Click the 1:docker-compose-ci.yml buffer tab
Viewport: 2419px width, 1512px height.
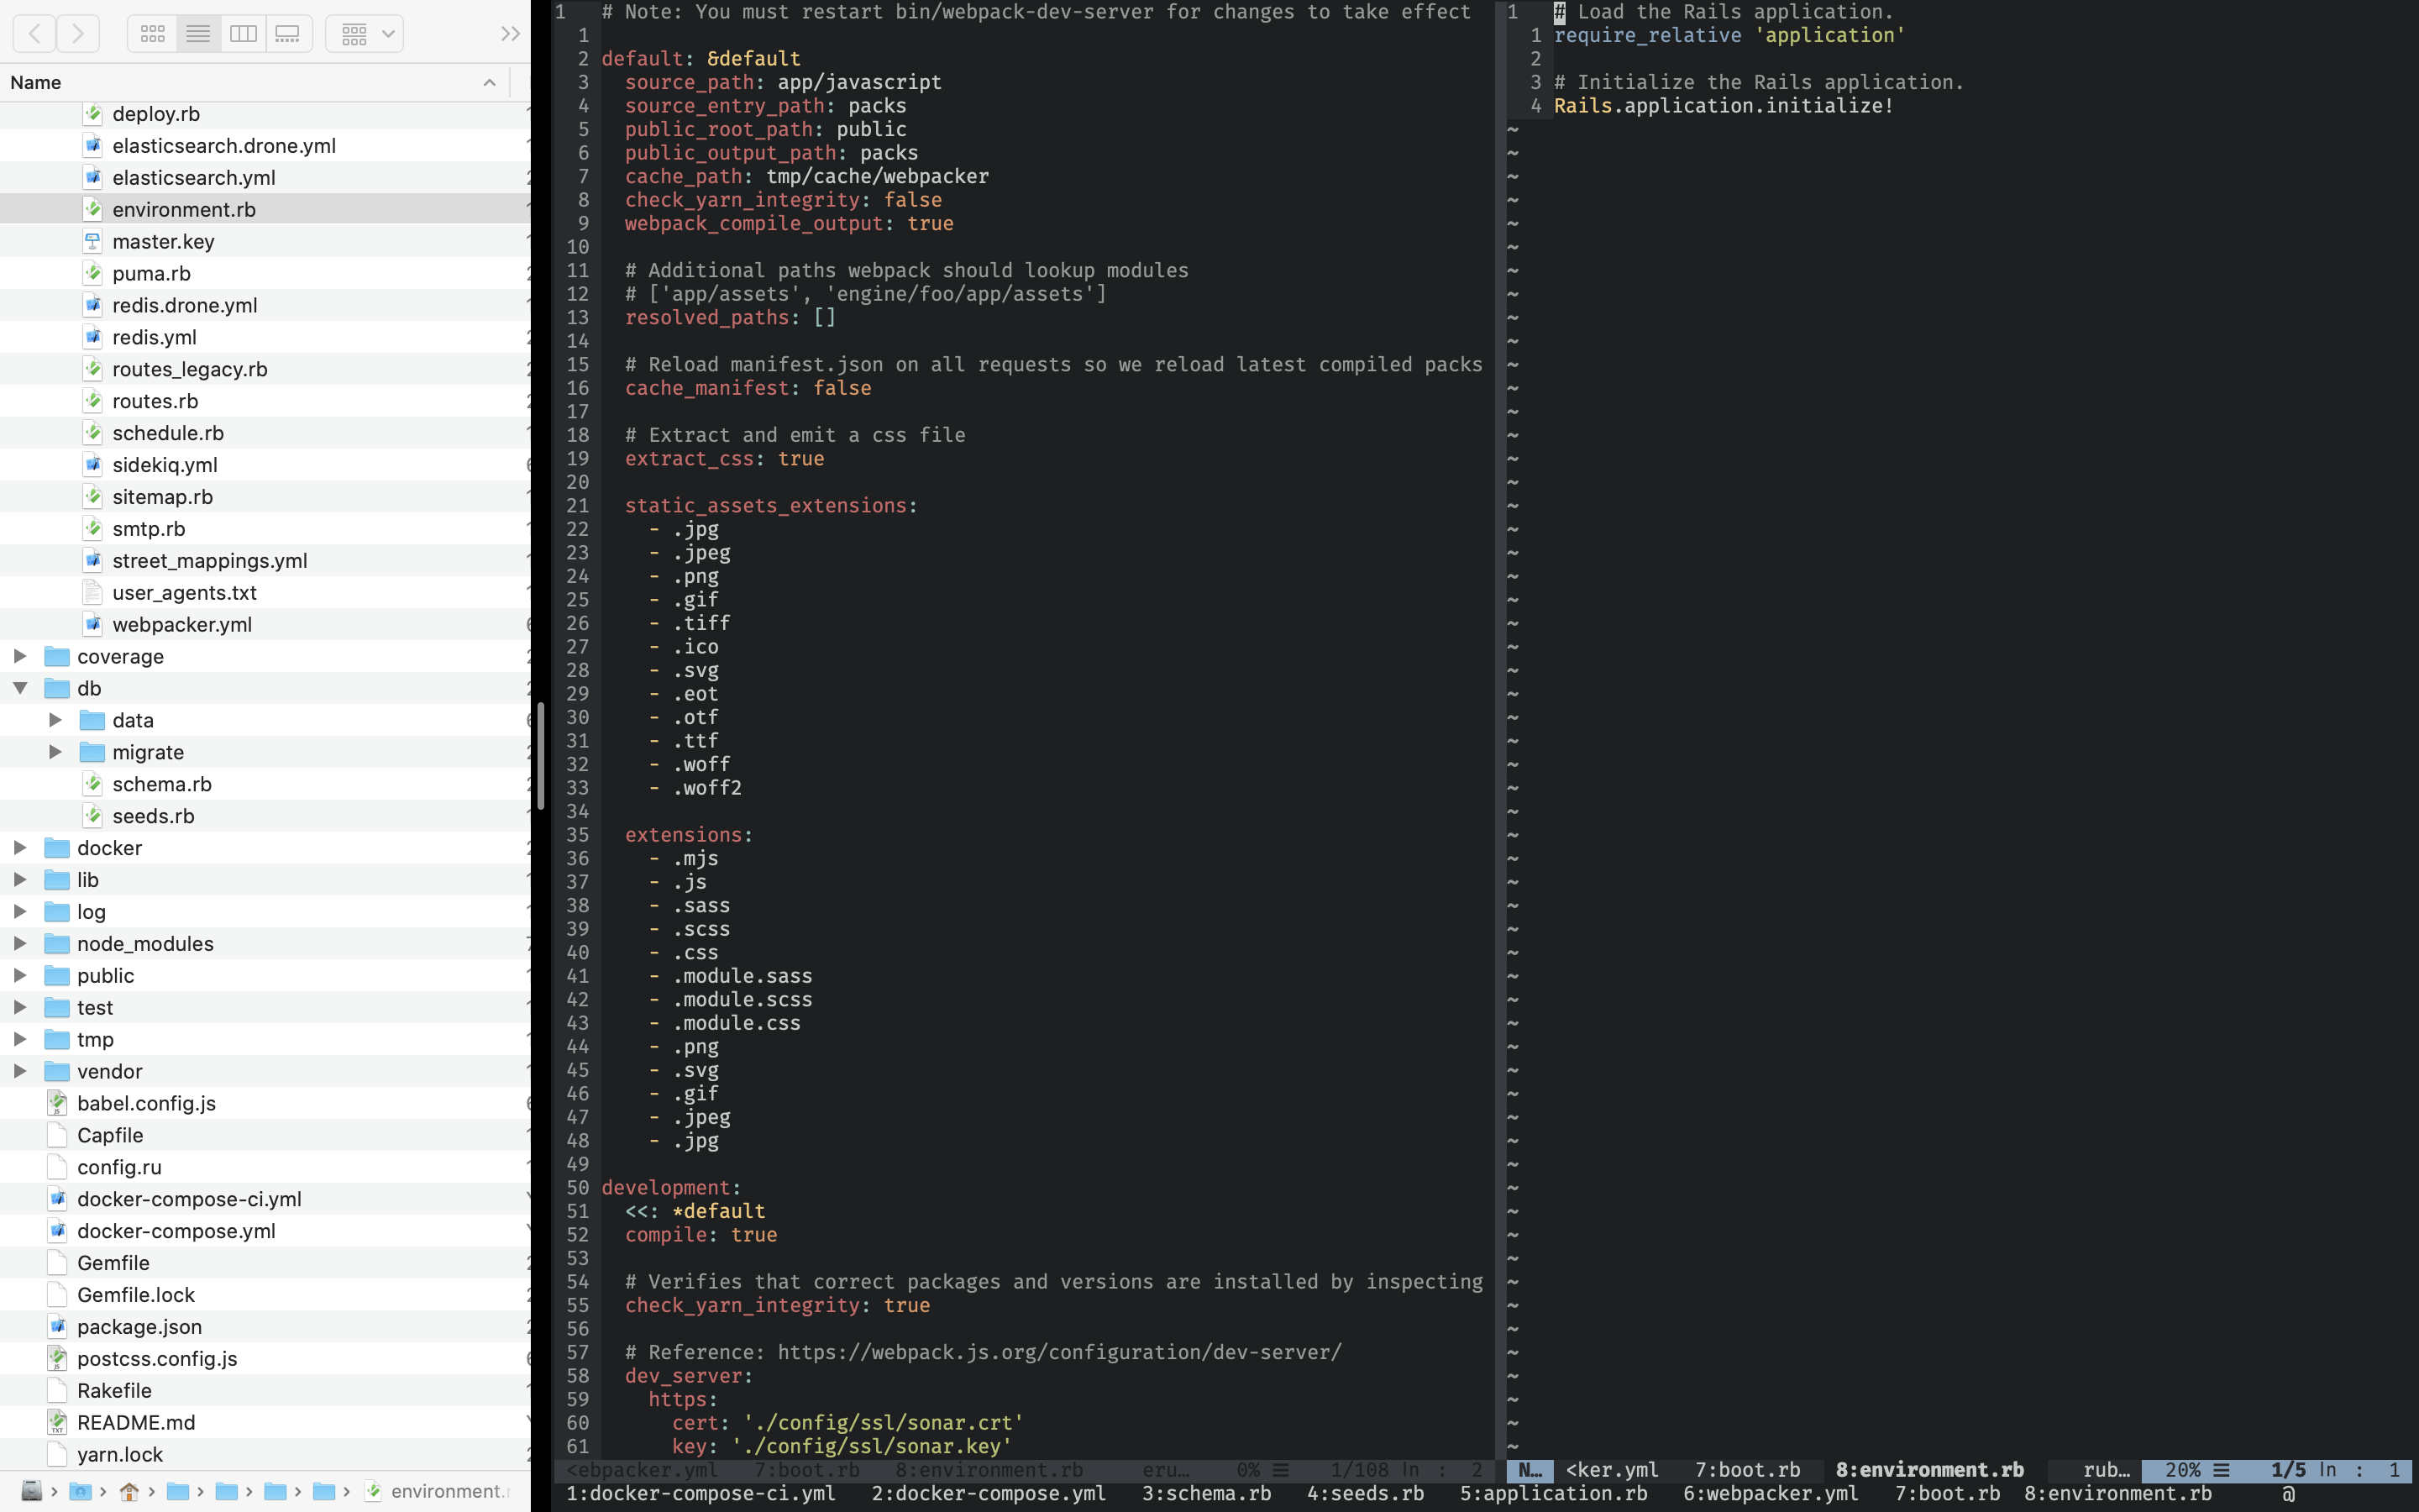point(701,1493)
